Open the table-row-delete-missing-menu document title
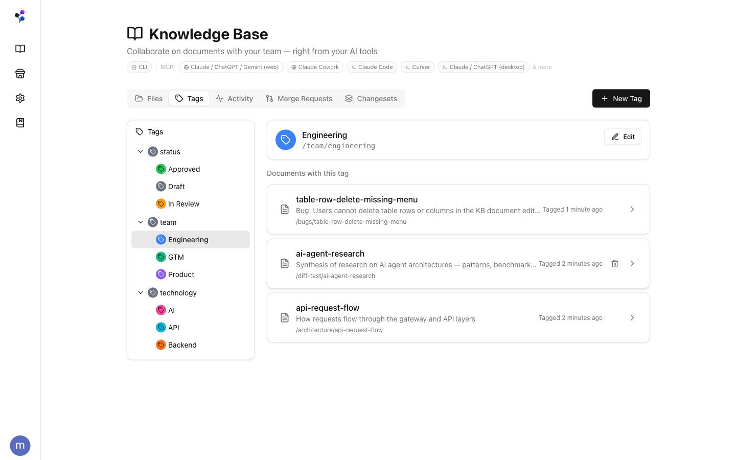This screenshot has width=736, height=460. pyautogui.click(x=357, y=199)
